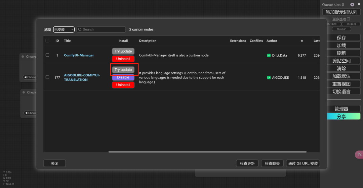Sort by the Extensions column header
The width and height of the screenshot is (363, 188).
[x=238, y=41]
